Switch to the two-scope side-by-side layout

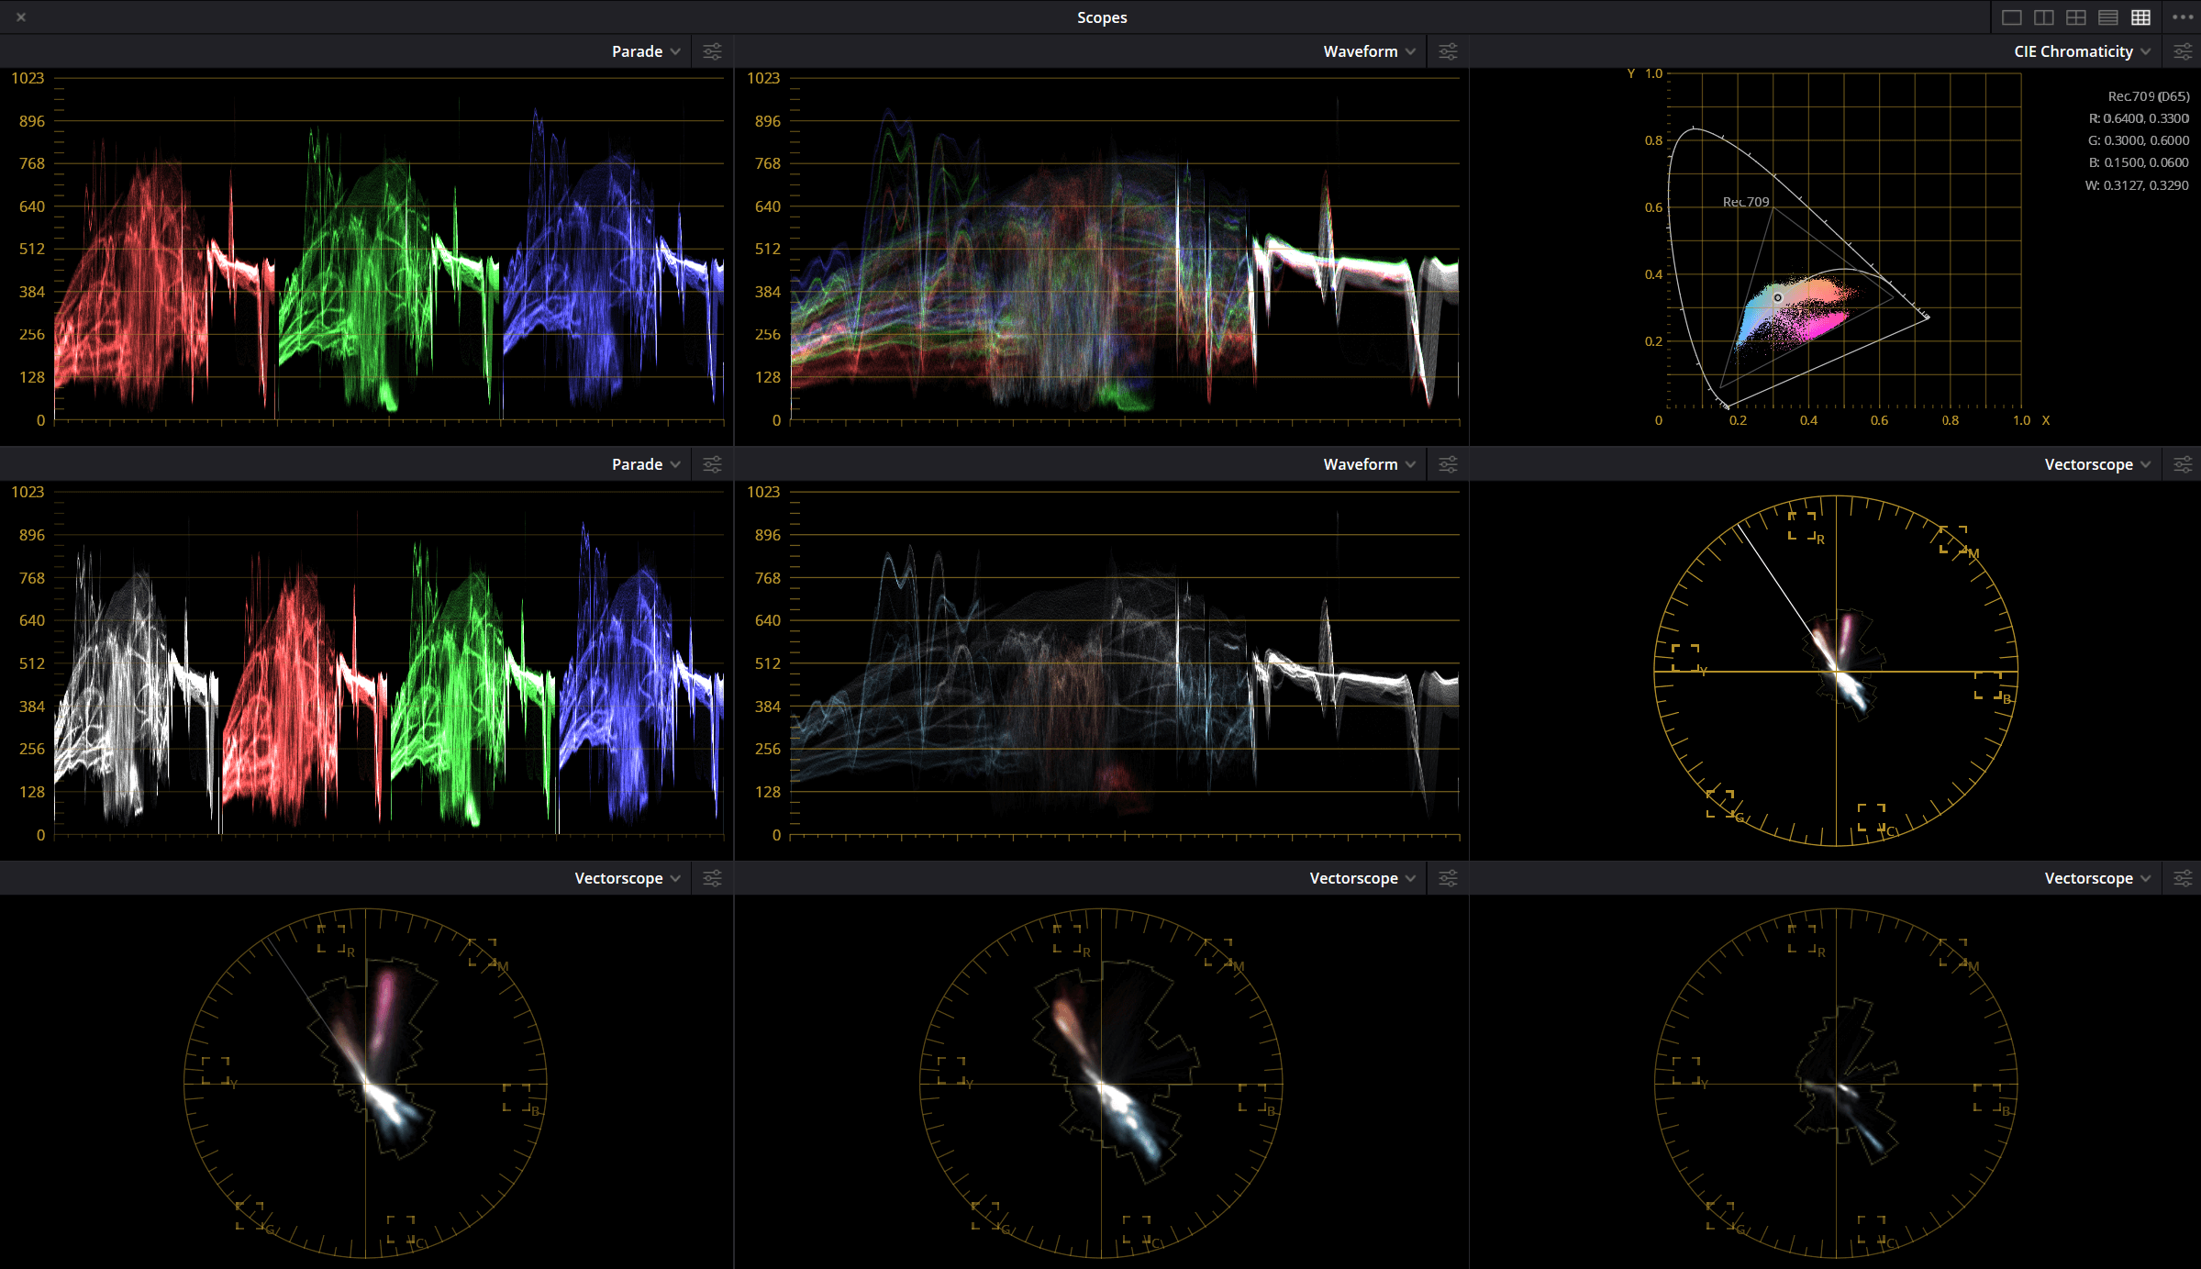[x=2043, y=17]
